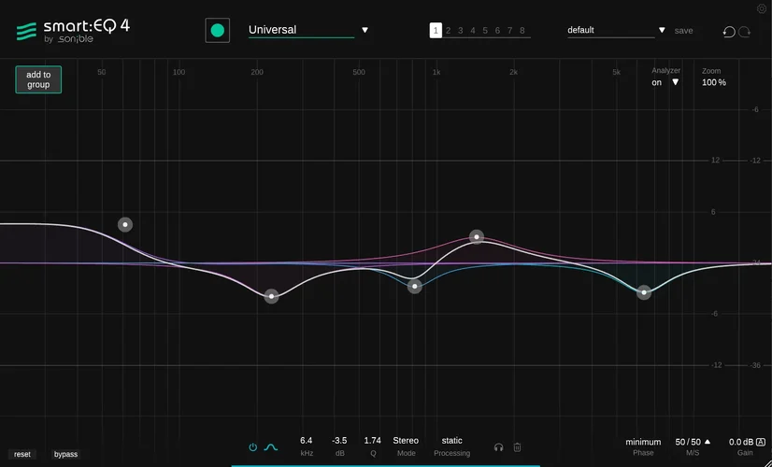Select the EQ node at 6.4 kHz
The width and height of the screenshot is (772, 467).
pos(644,292)
